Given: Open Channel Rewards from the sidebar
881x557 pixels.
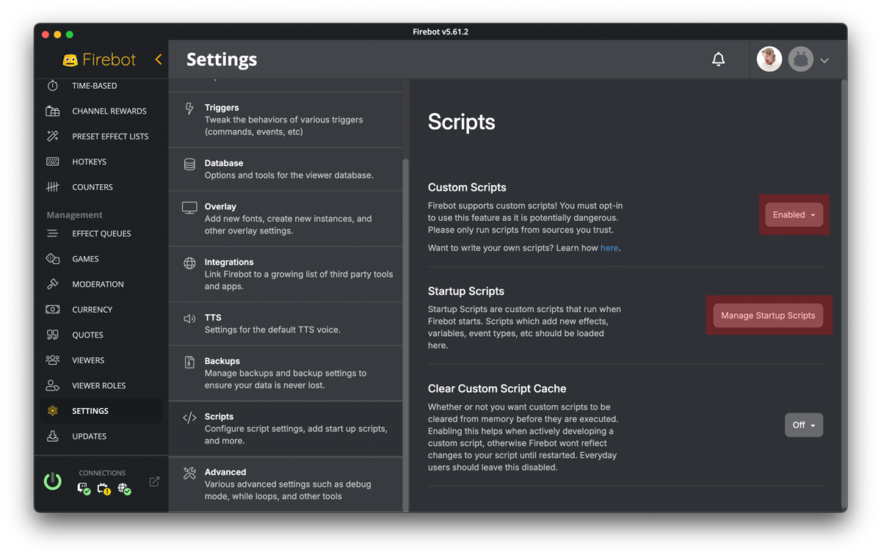Looking at the screenshot, I should (51, 111).
